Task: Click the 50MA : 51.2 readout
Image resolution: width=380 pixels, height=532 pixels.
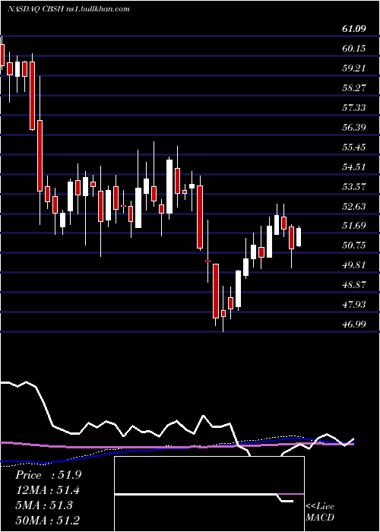Action: click(48, 520)
